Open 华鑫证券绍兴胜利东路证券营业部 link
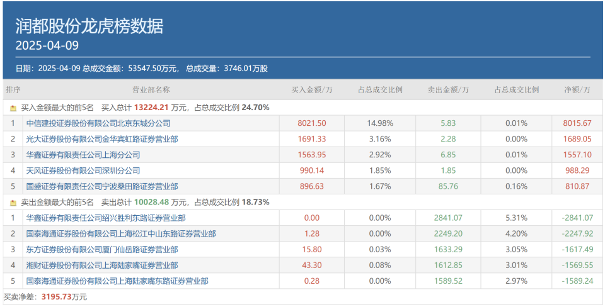This screenshot has height=307, width=605. coord(106,218)
